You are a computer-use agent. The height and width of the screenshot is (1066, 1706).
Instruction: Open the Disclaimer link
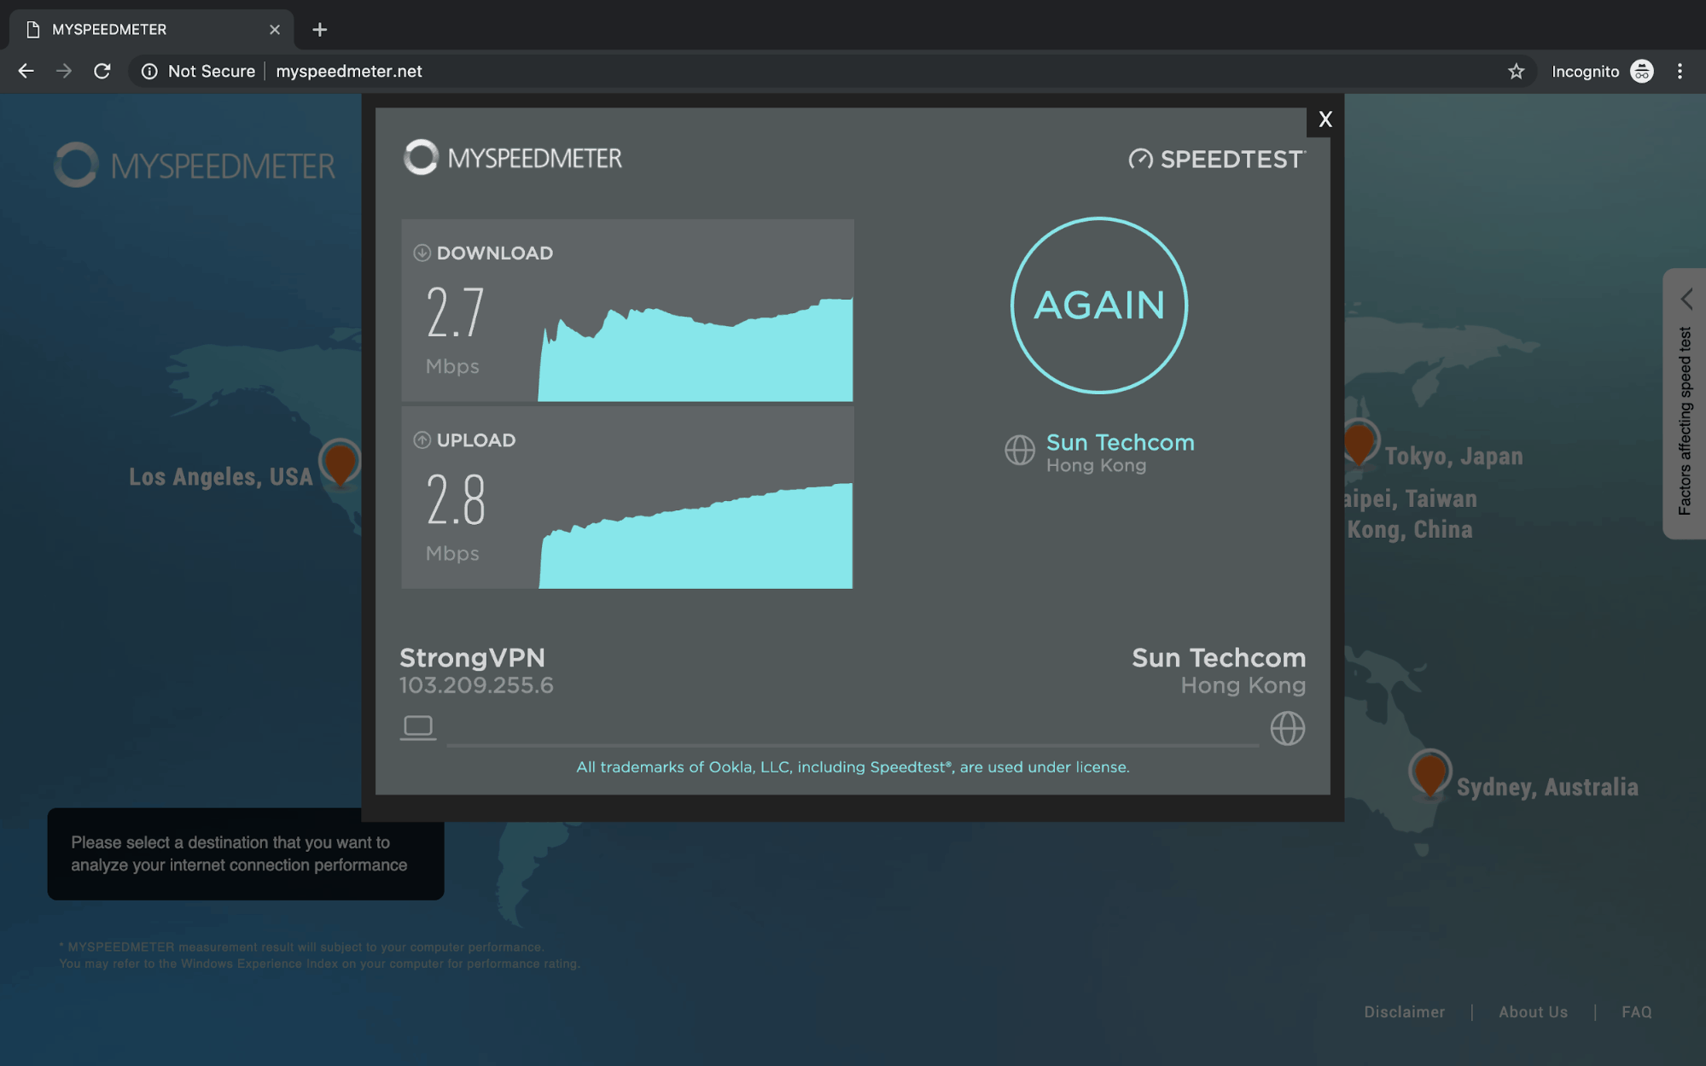(x=1404, y=1011)
